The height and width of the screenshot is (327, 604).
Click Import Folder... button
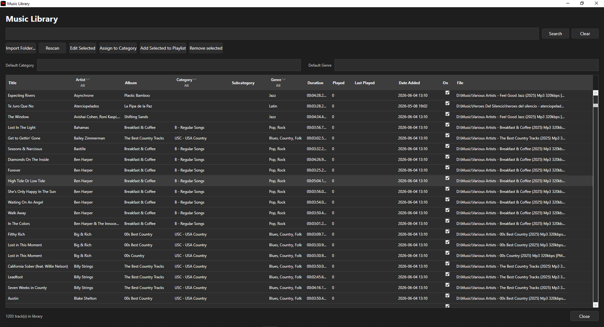pos(21,48)
